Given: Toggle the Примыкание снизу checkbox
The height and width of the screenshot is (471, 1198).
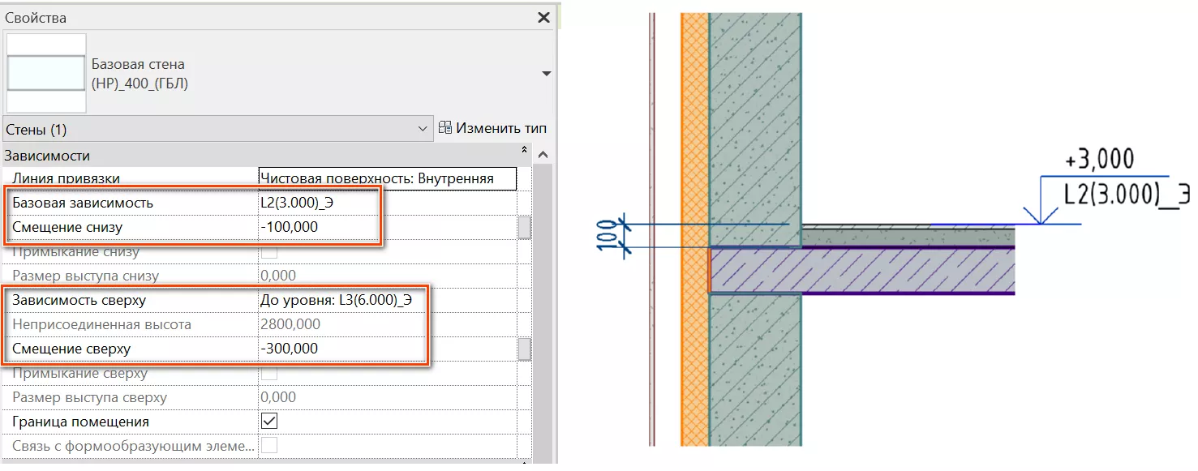Looking at the screenshot, I should (268, 252).
